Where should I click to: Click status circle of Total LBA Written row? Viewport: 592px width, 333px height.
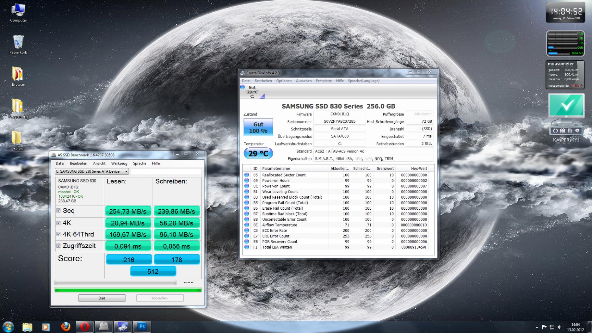(247, 247)
